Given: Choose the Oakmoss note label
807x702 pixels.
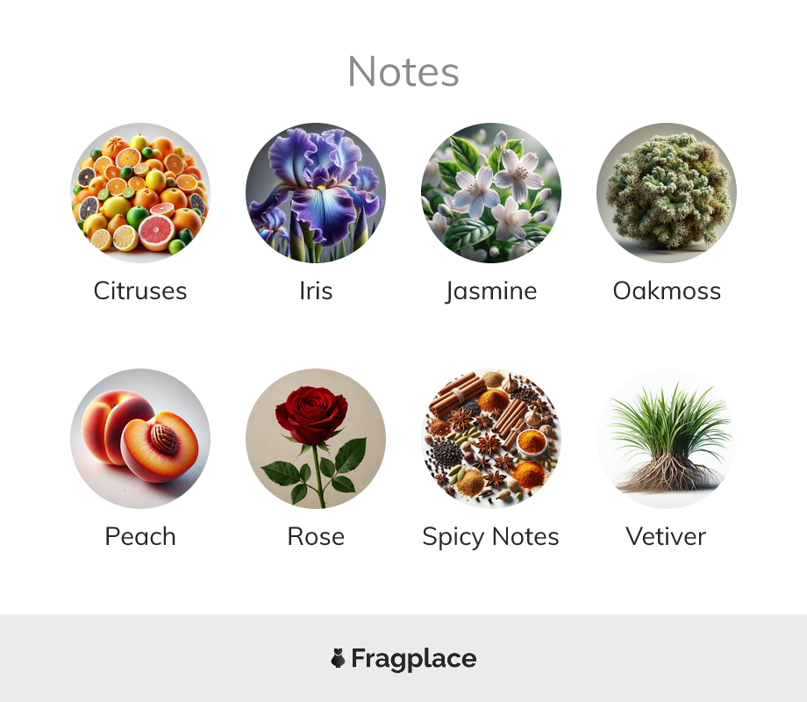Looking at the screenshot, I should 667,290.
